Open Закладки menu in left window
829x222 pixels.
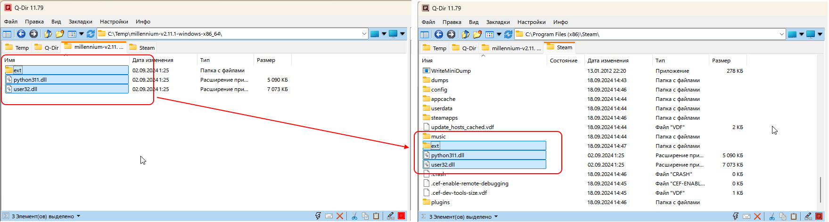(81, 22)
